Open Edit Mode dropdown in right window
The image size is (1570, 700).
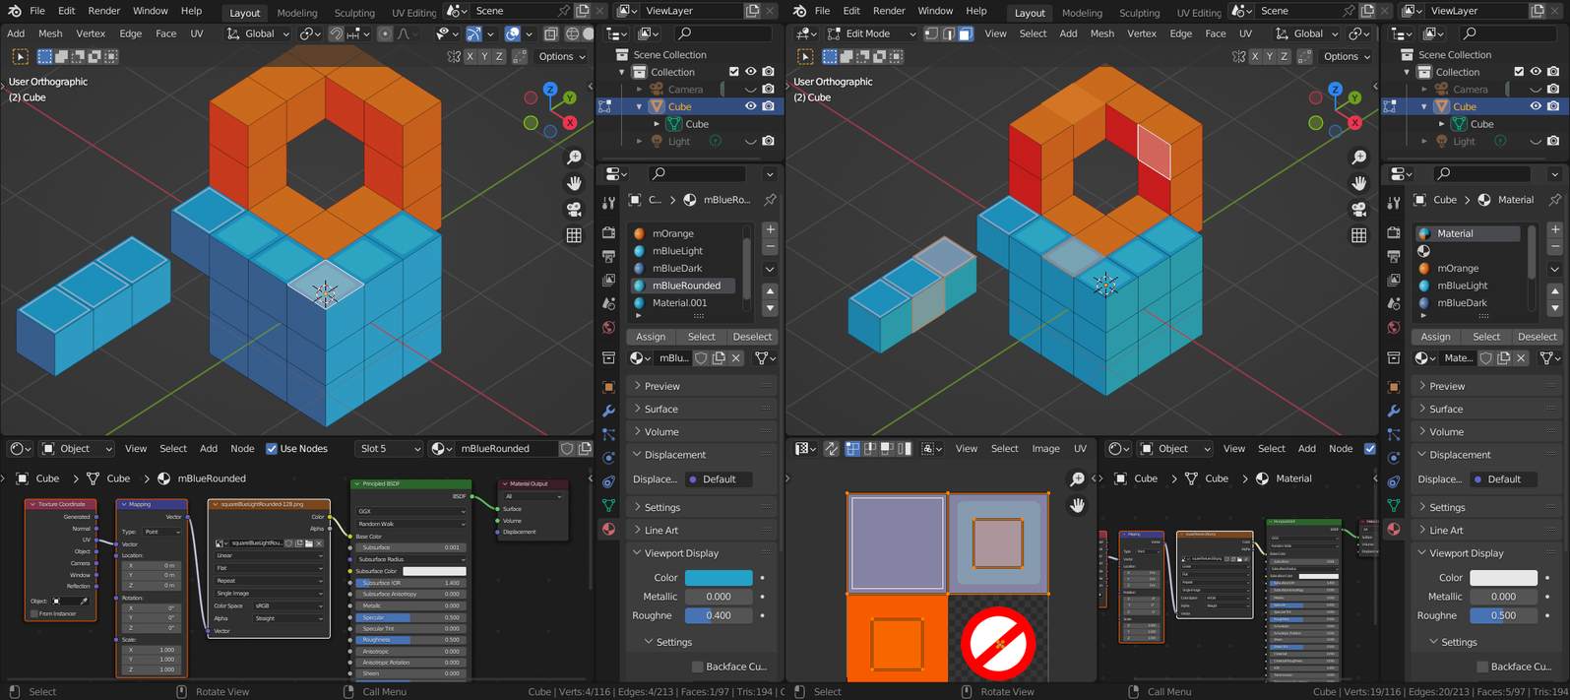click(x=871, y=33)
